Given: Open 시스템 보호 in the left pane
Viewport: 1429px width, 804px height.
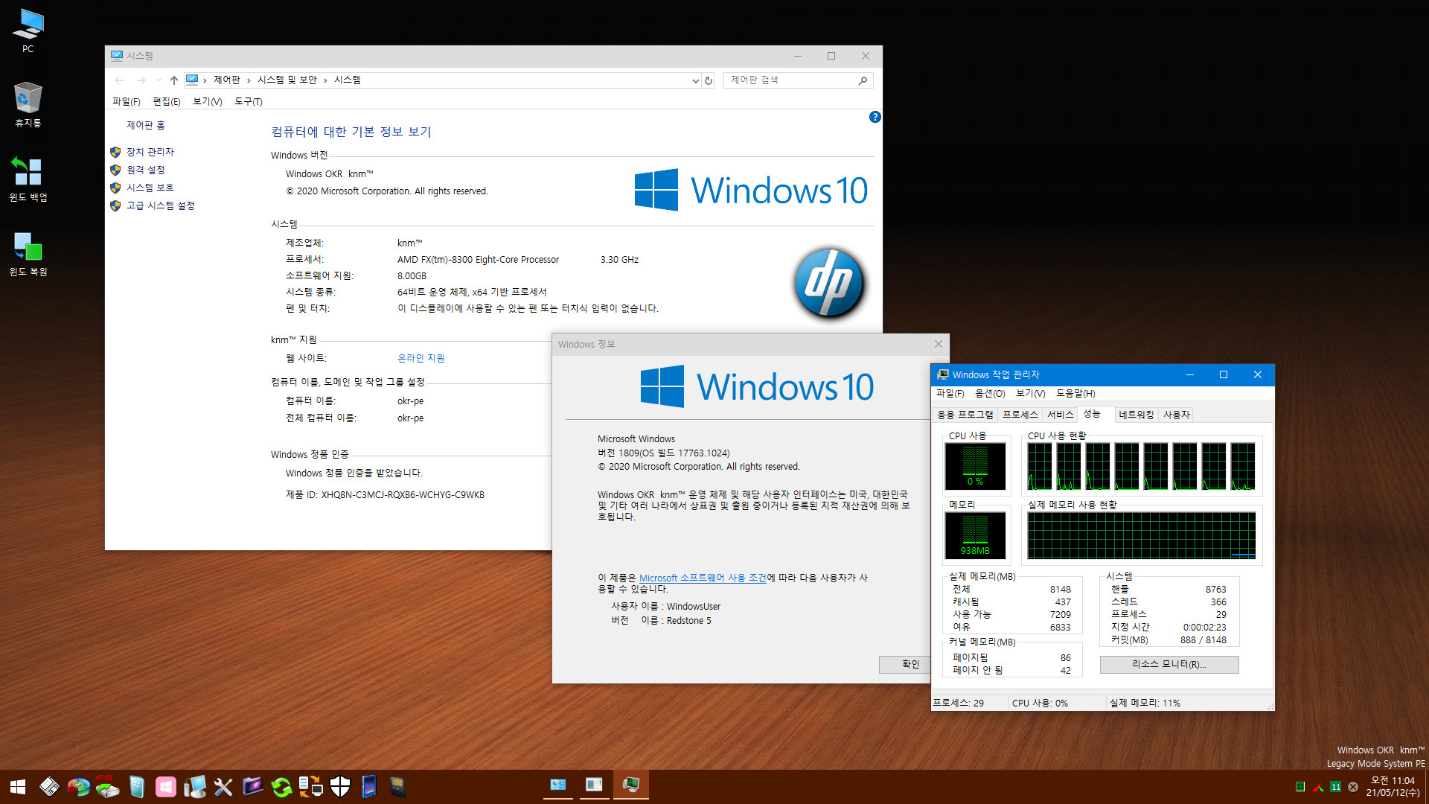Looking at the screenshot, I should tap(150, 188).
